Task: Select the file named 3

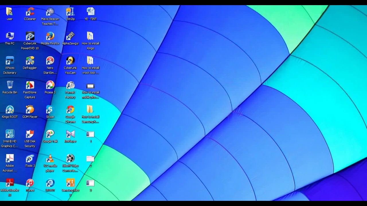Action: (x=90, y=183)
